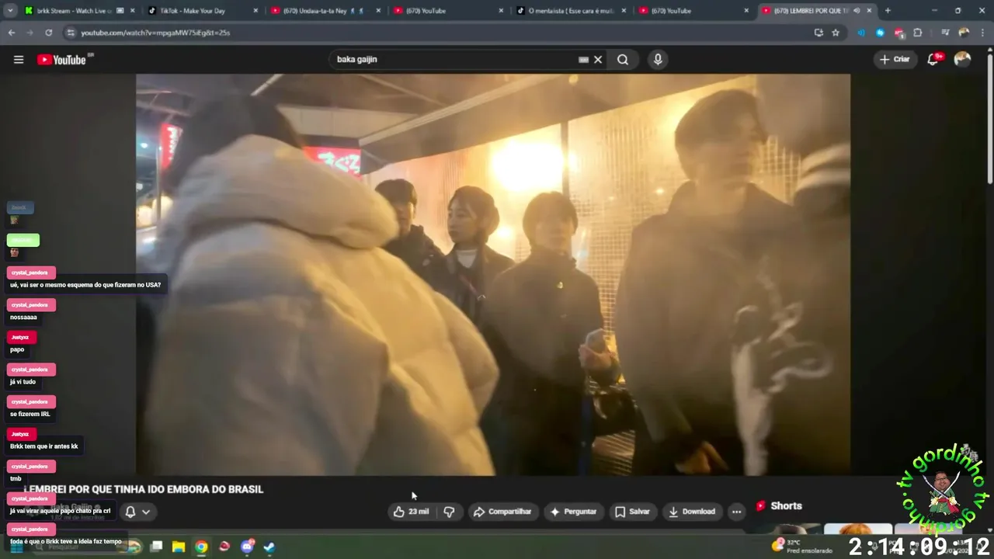This screenshot has width=994, height=559.
Task: Bookmark this page with the star icon
Action: (x=836, y=33)
